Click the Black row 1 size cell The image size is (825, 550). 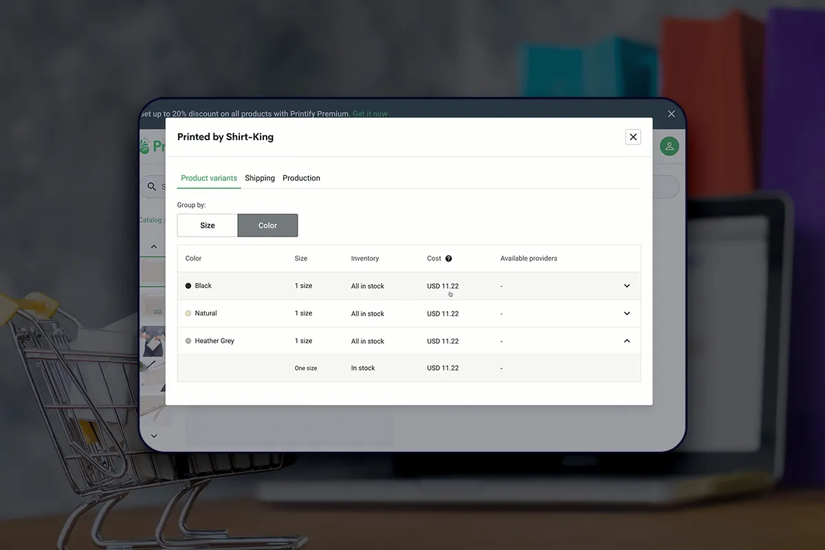pos(303,286)
